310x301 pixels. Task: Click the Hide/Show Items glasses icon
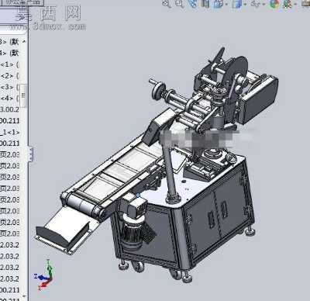(x=256, y=4)
